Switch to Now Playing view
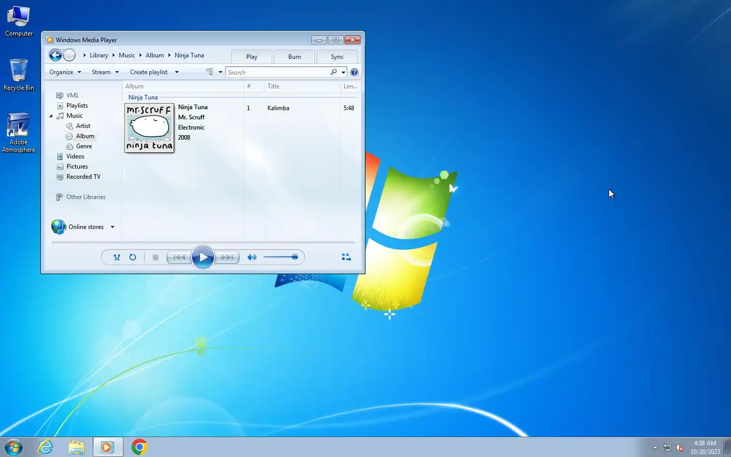This screenshot has height=457, width=731. (346, 257)
